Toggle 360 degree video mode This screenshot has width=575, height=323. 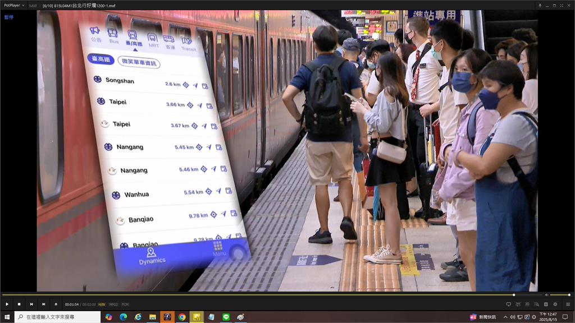(x=518, y=304)
